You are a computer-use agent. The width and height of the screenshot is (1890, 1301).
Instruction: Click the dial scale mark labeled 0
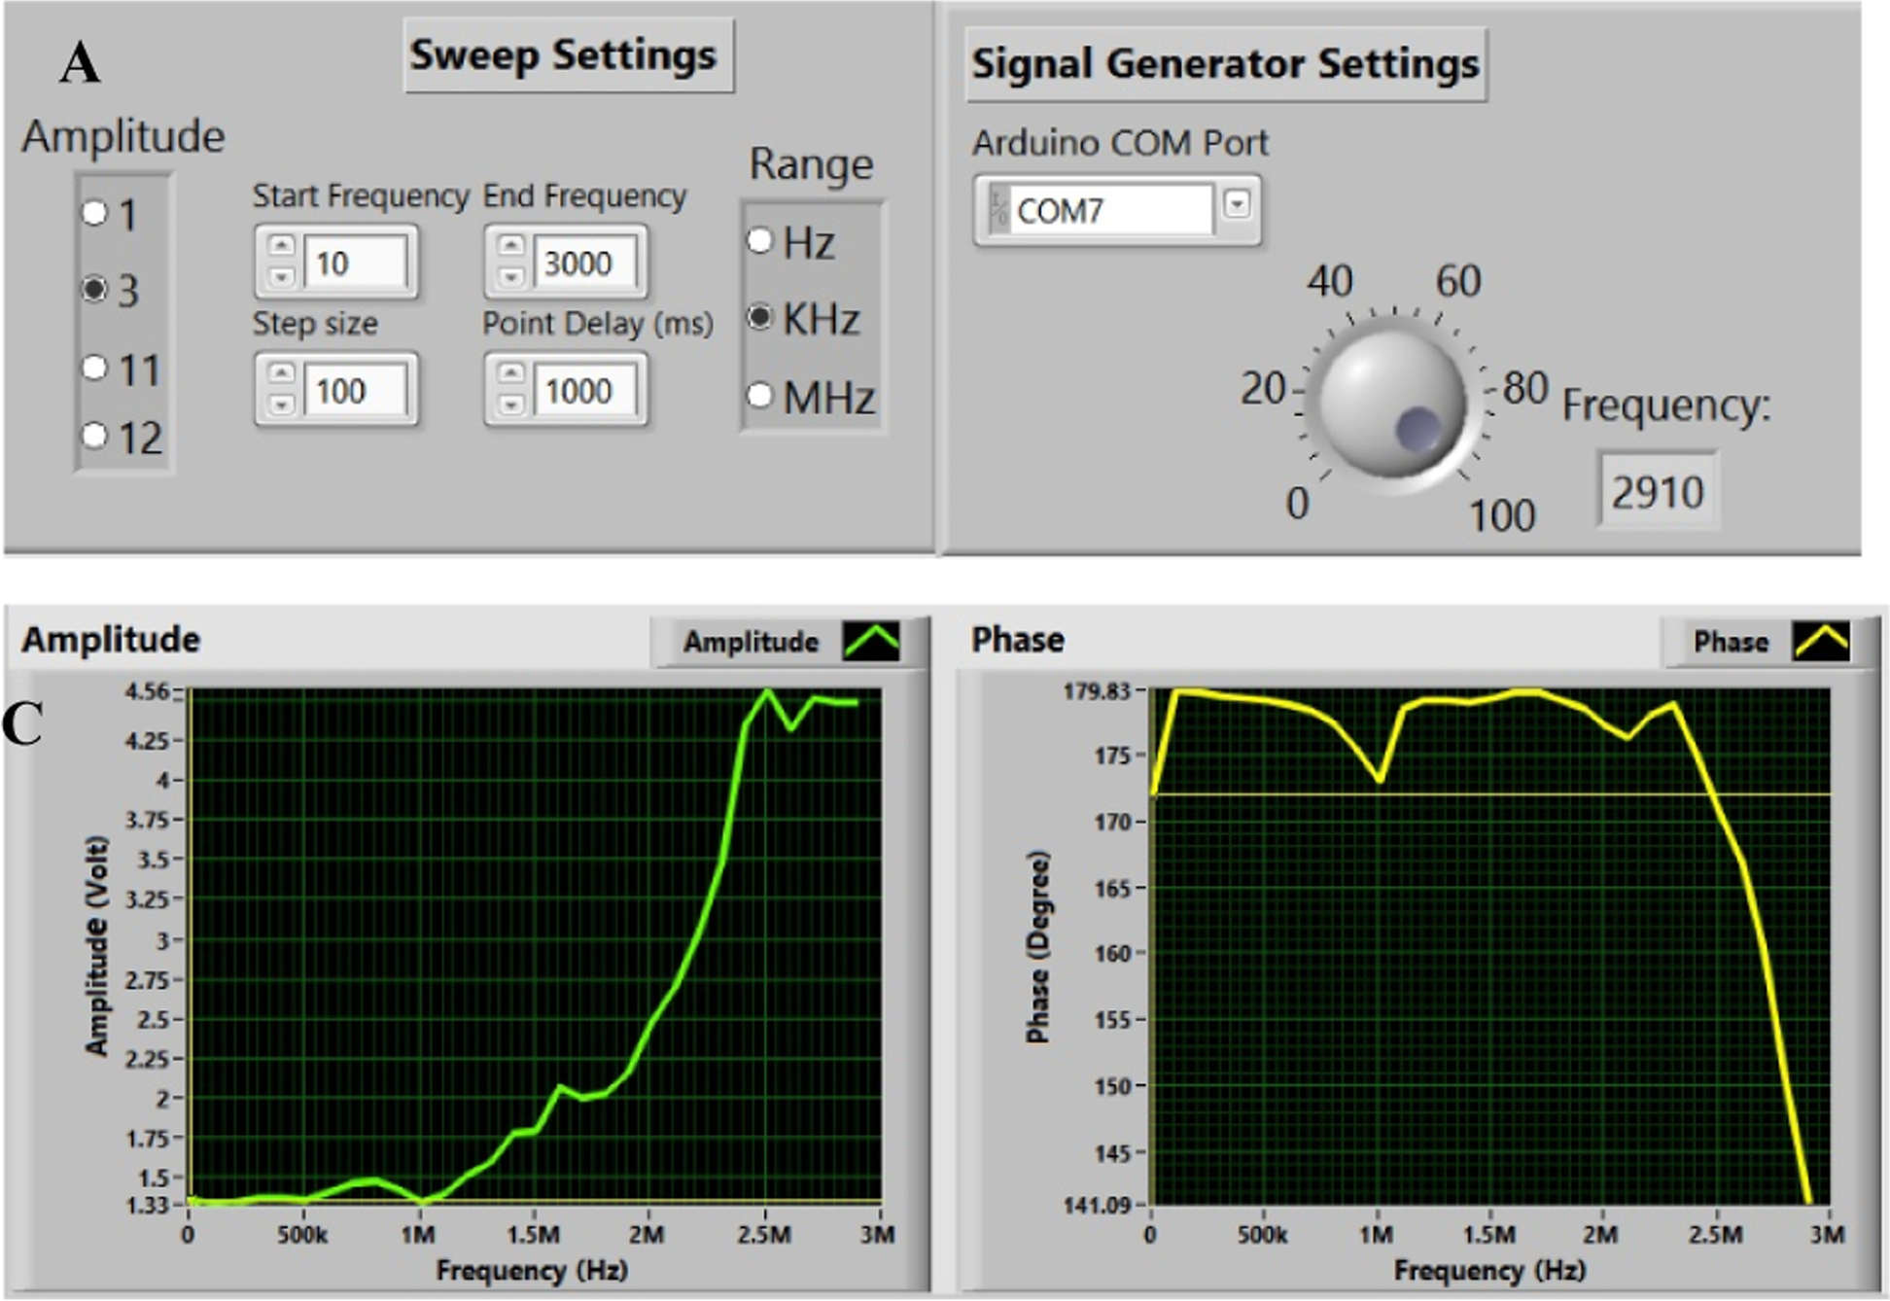1298,504
